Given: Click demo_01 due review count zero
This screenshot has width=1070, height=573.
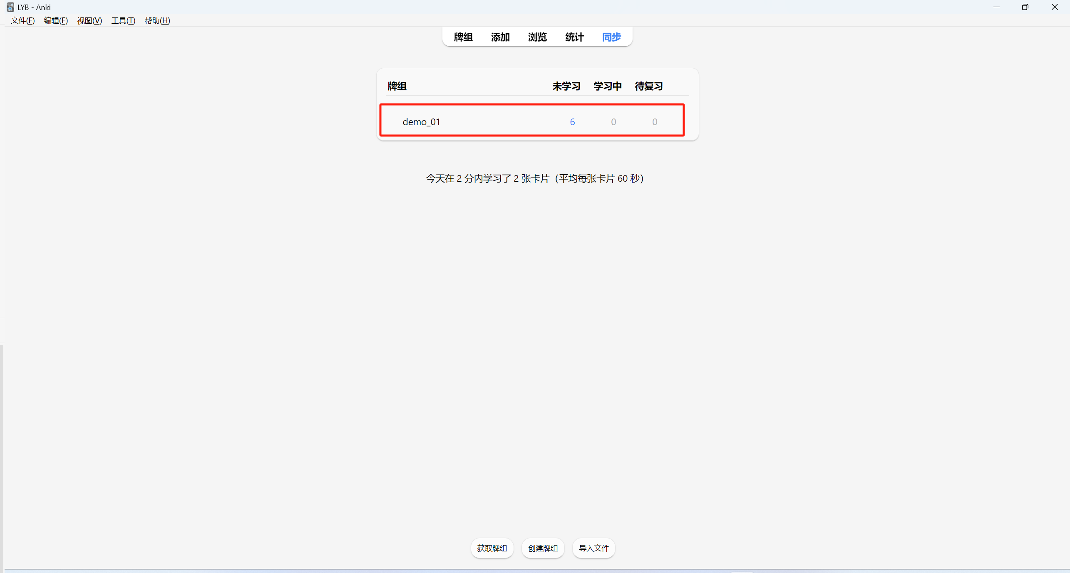Looking at the screenshot, I should tap(655, 122).
